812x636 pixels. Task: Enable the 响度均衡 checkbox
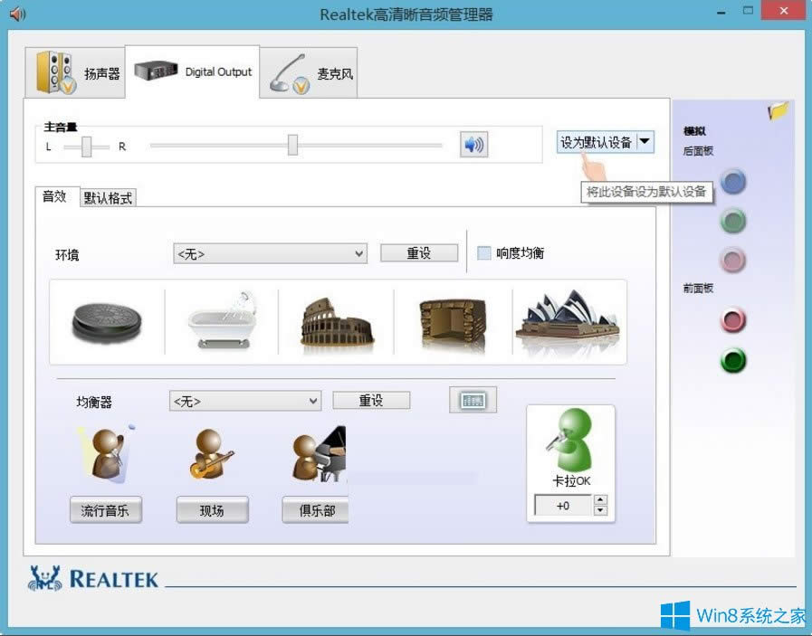point(483,253)
